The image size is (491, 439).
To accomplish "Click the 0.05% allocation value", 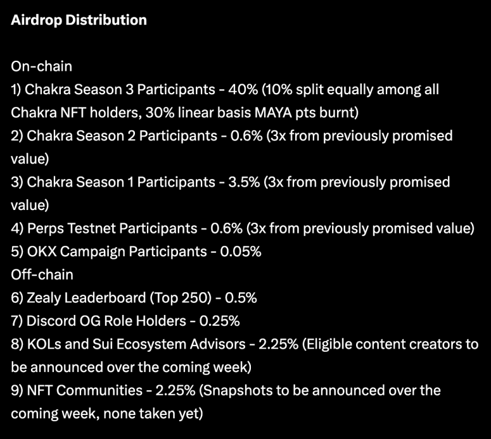I will (241, 252).
